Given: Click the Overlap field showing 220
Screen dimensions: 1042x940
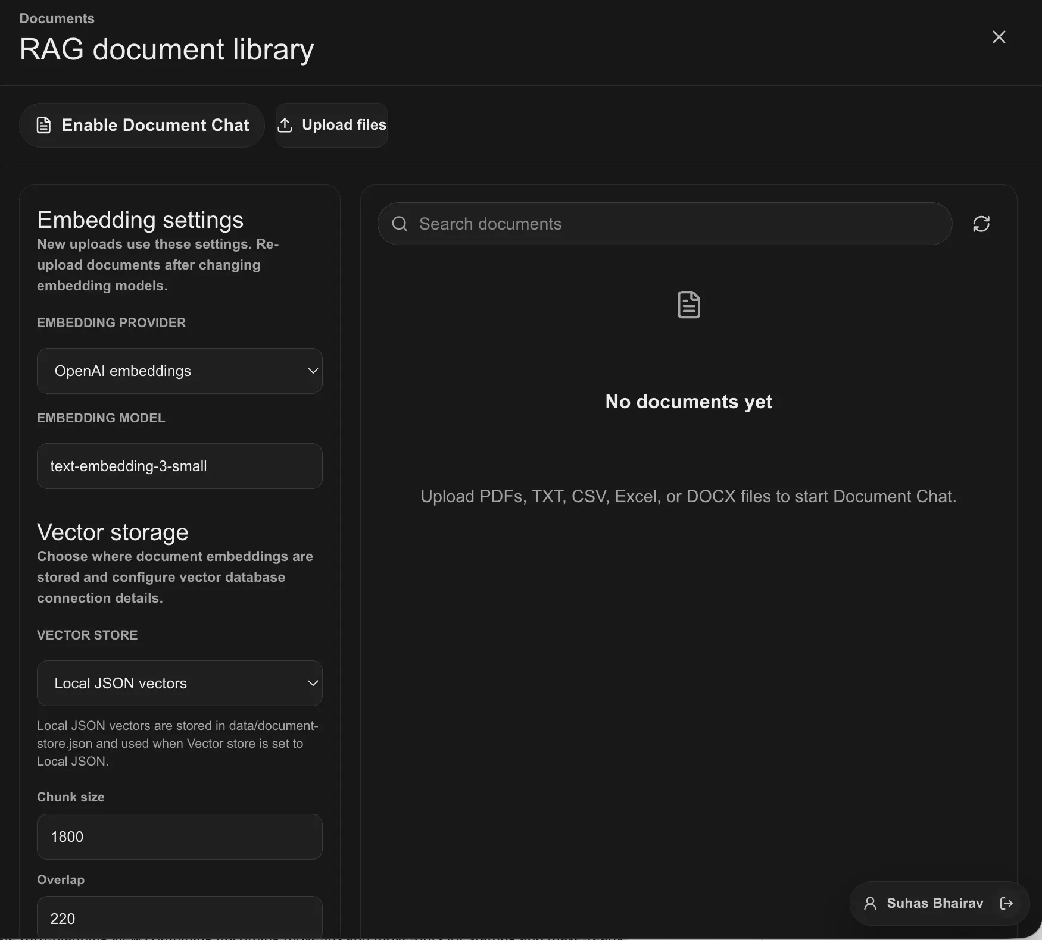Looking at the screenshot, I should click(x=180, y=917).
